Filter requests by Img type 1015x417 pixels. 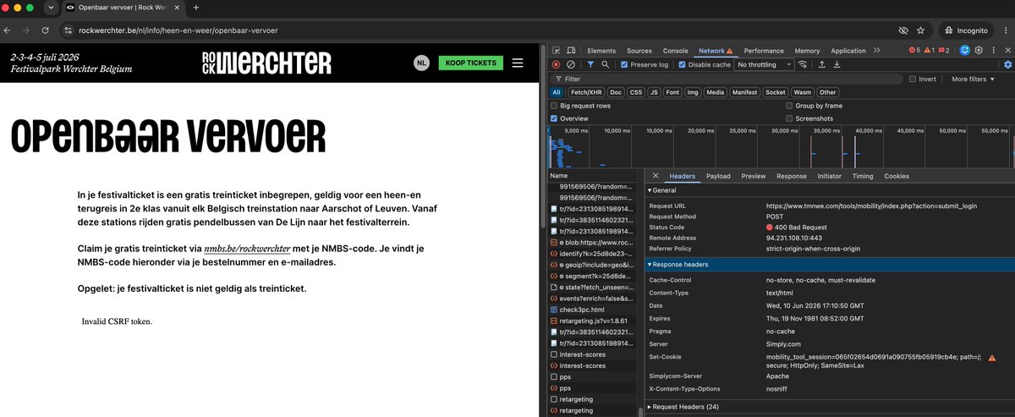(694, 92)
